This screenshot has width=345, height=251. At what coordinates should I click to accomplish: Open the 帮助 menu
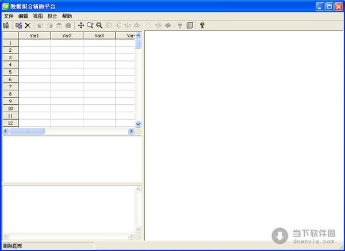(67, 16)
